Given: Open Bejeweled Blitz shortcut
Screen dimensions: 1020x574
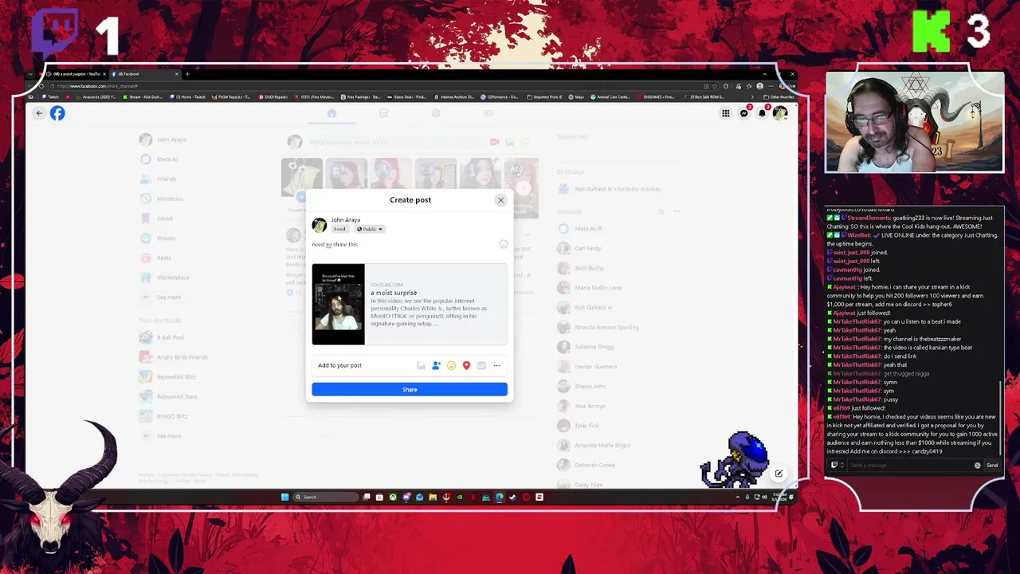Looking at the screenshot, I should tap(168, 376).
